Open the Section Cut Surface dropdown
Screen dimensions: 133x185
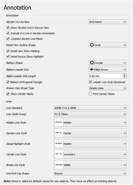(x=107, y=22)
